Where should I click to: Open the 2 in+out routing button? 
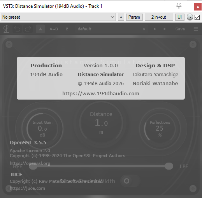point(159,17)
